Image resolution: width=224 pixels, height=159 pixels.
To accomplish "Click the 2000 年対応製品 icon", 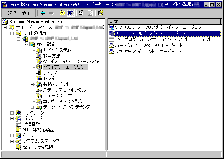I will pyautogui.click(x=19, y=130).
